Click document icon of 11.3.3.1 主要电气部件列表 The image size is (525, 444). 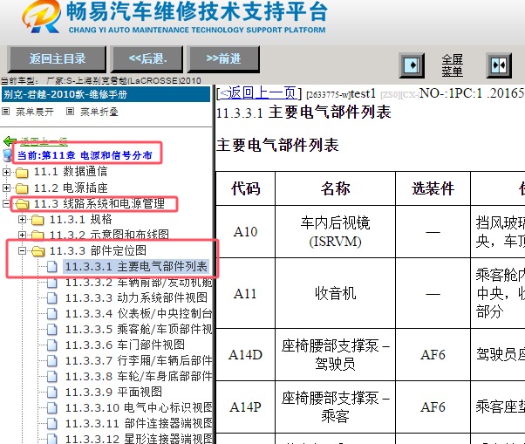[52, 267]
